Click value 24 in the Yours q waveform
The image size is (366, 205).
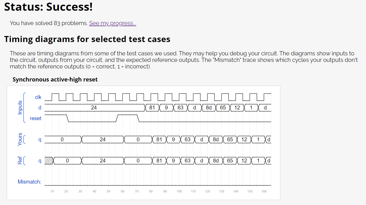(x=103, y=139)
